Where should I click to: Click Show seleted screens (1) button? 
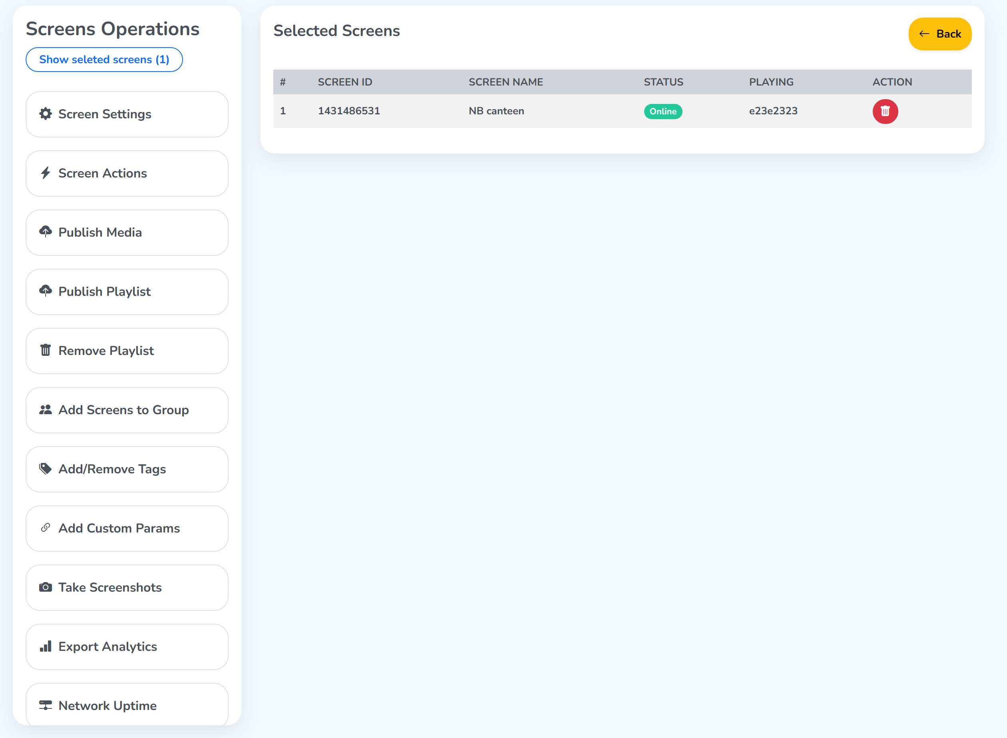pos(104,60)
